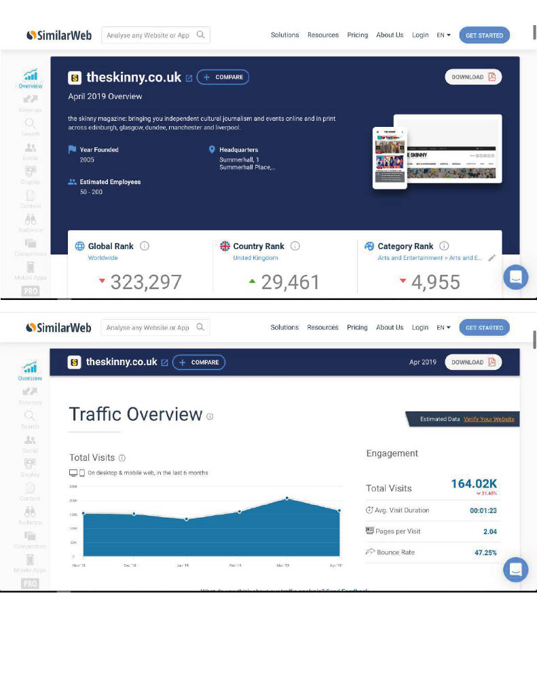Viewport: 537px width, 695px height.
Task: Open About Us in bottom screenshot's header
Action: point(390,328)
